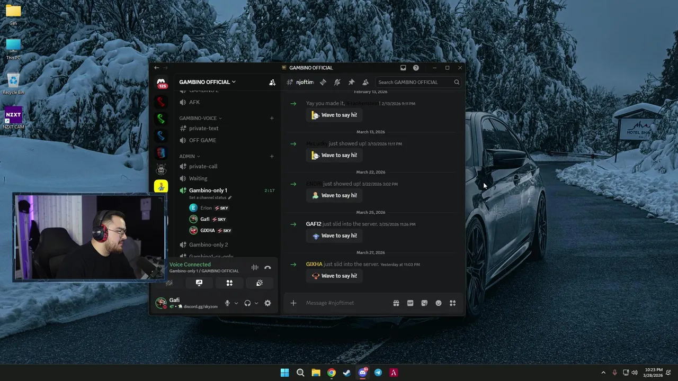Screen dimensions: 678x381
Task: Open the sticker picker icon
Action: tap(424, 303)
